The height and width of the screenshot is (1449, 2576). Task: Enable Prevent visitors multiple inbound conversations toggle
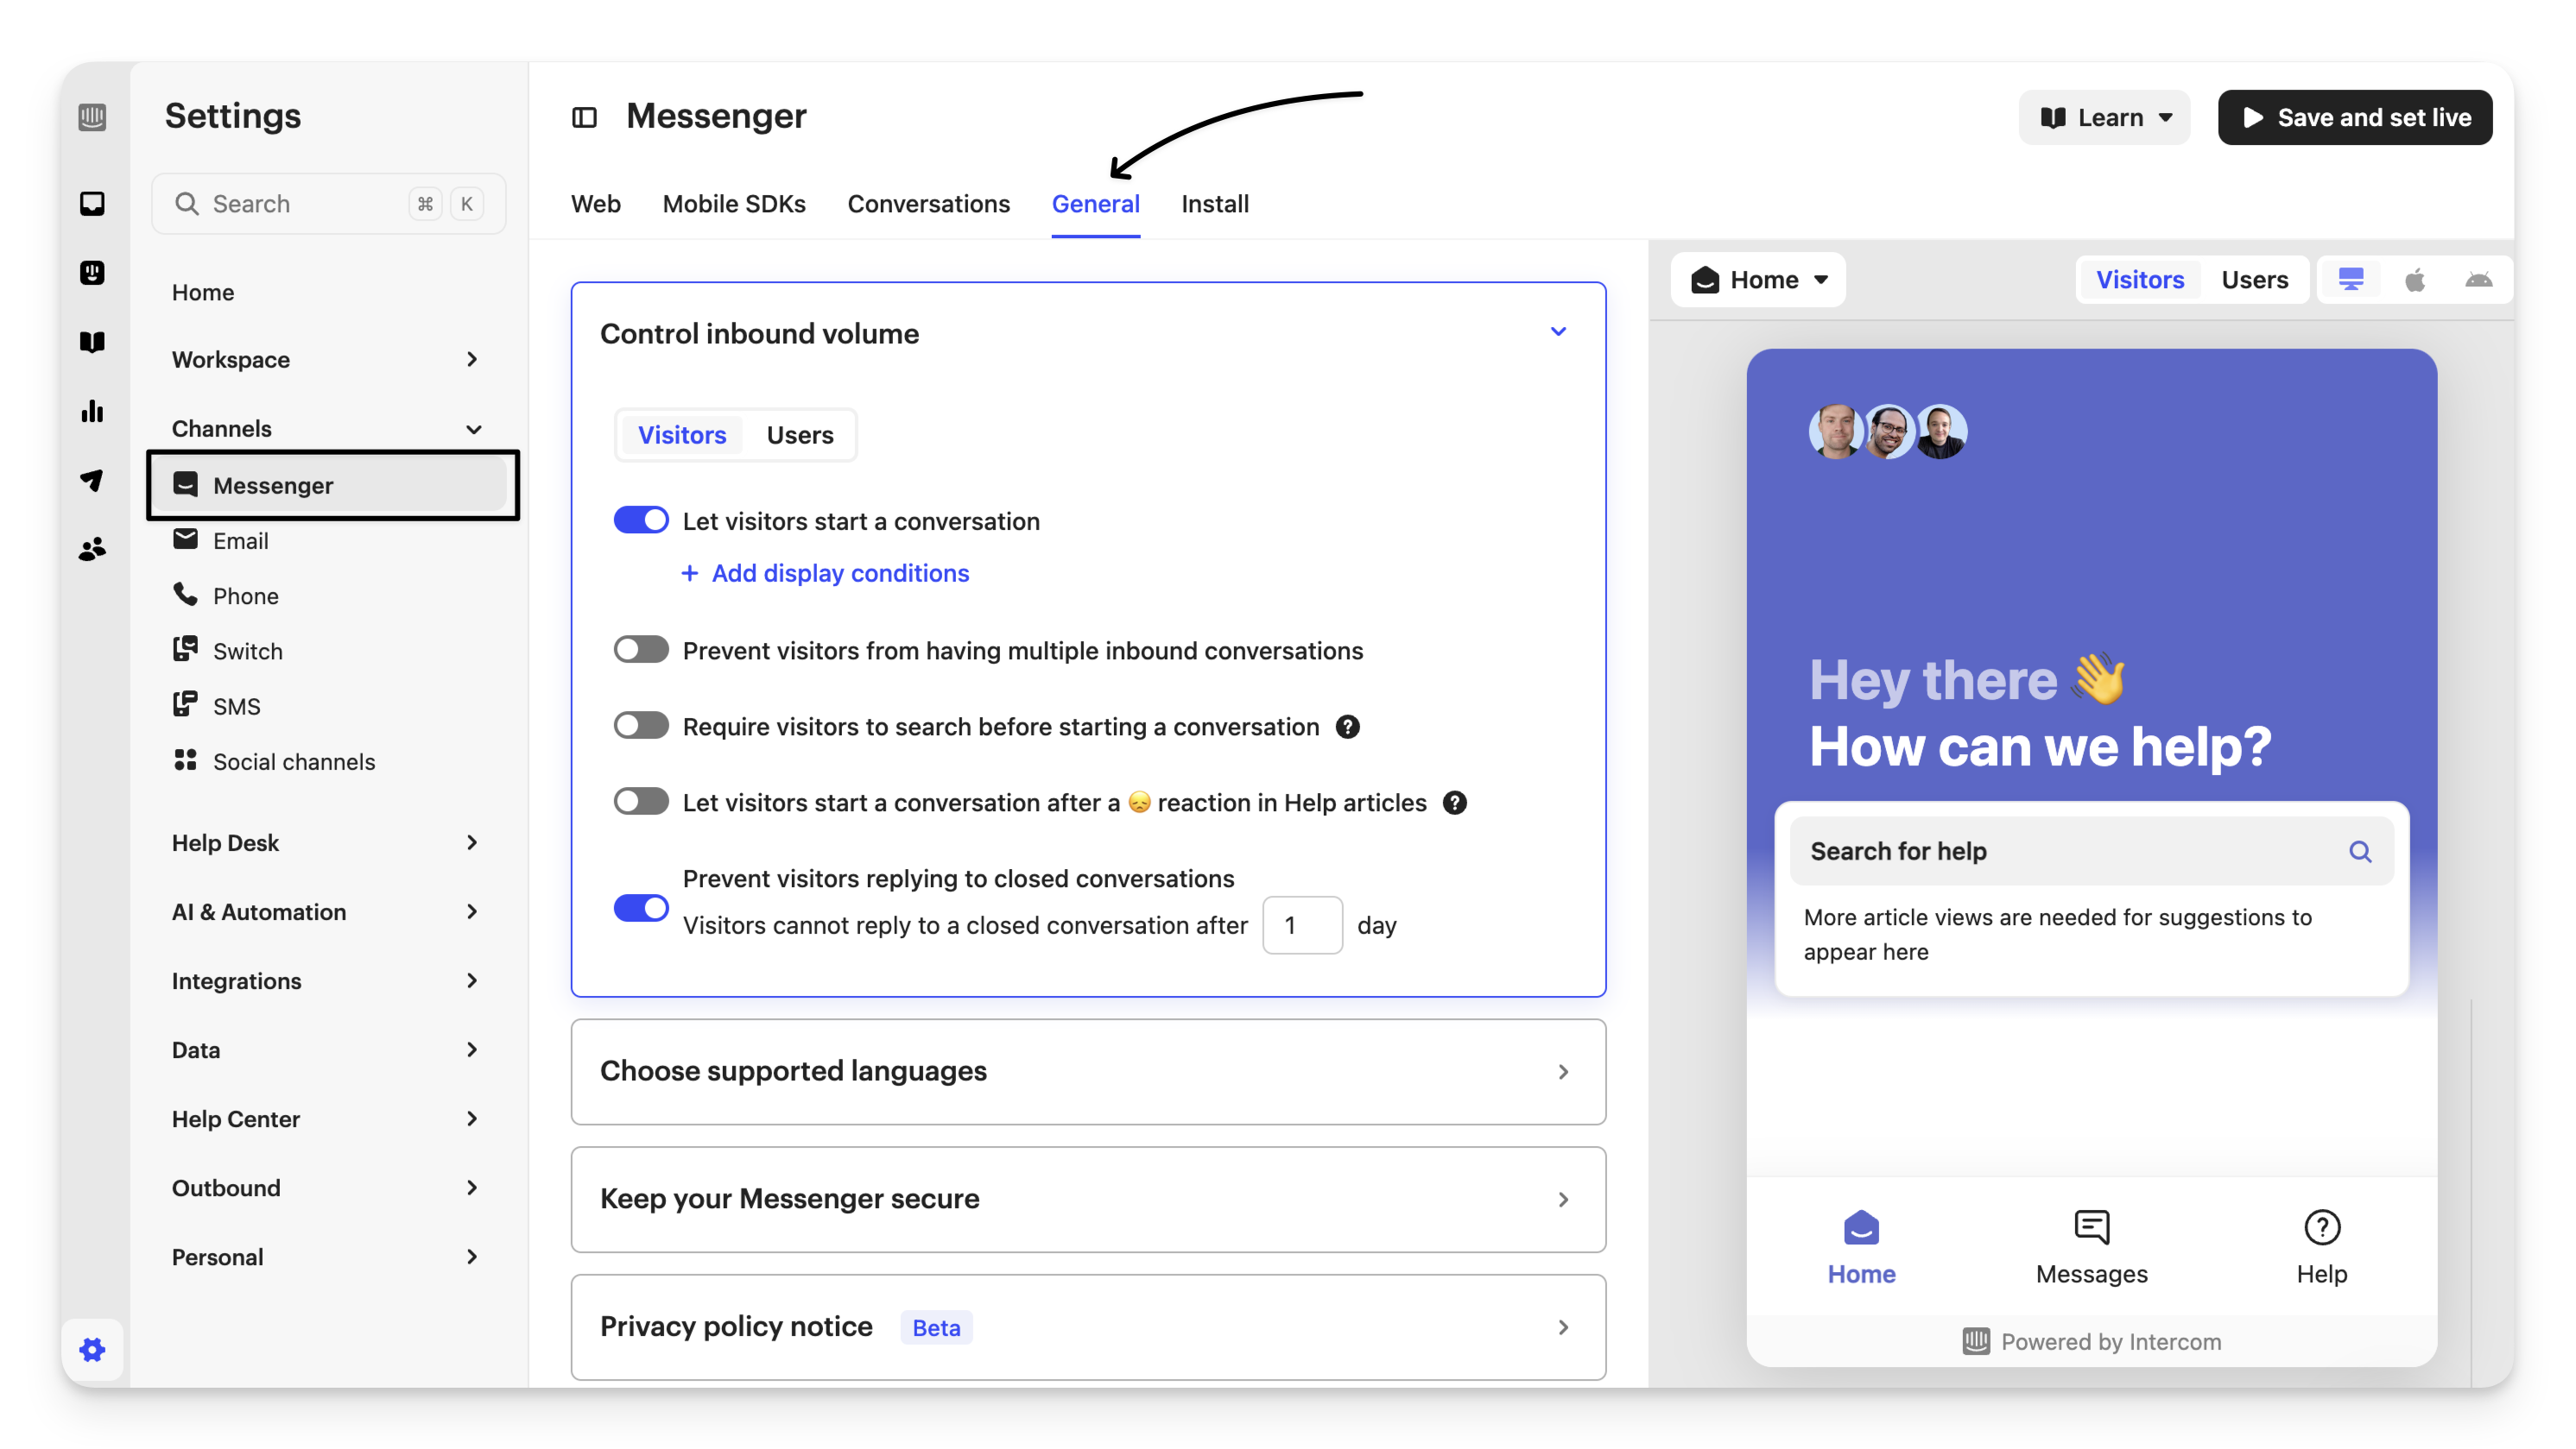pyautogui.click(x=641, y=650)
